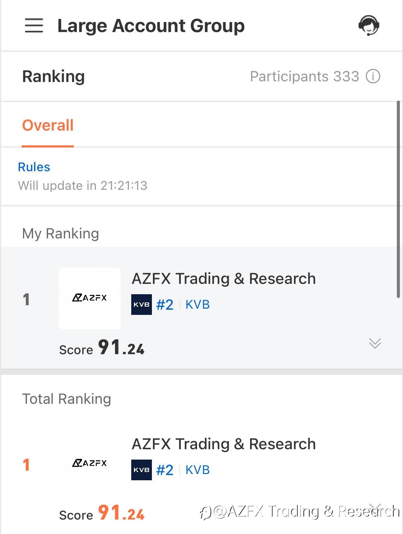
Task: Click the Participants 333 count
Action: 304,76
